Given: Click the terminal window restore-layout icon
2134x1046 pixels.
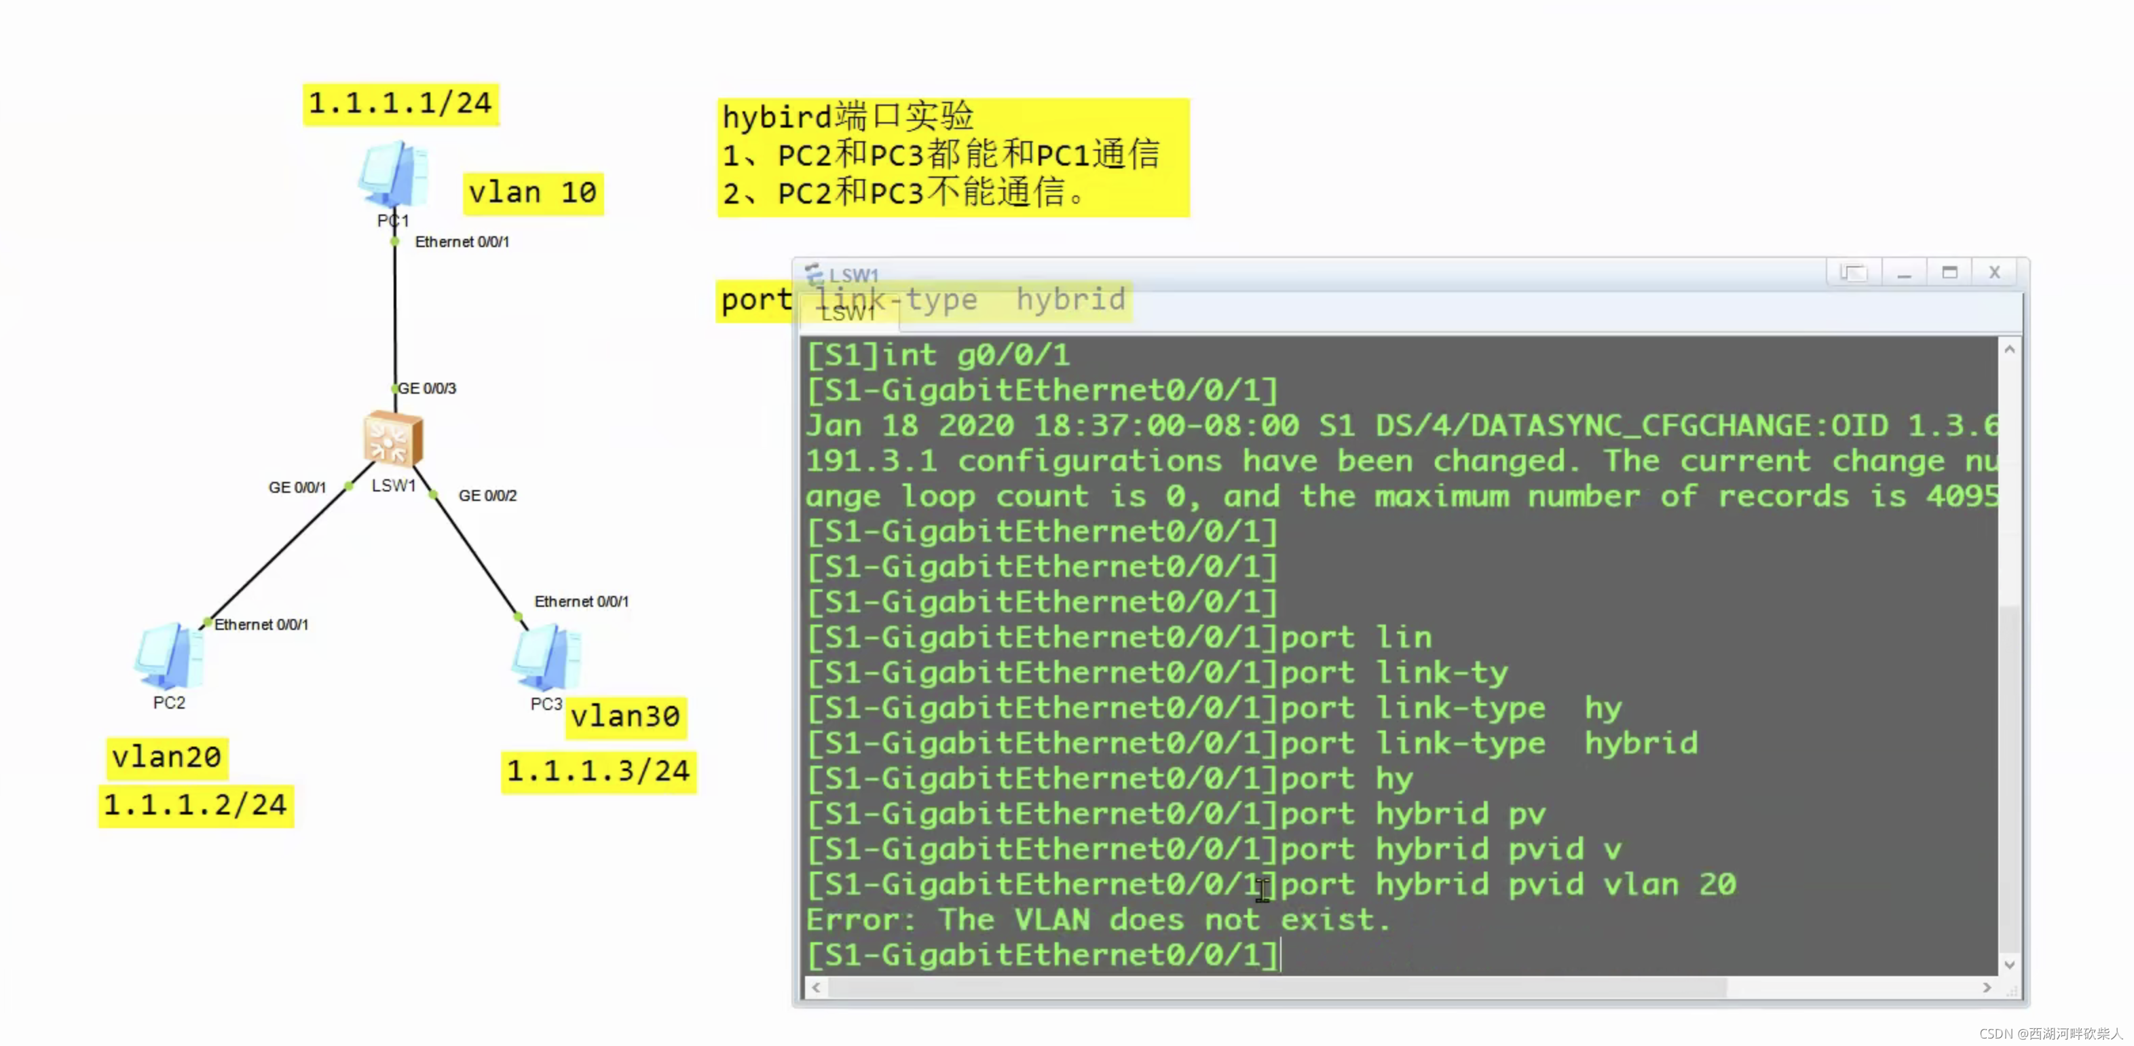Looking at the screenshot, I should pyautogui.click(x=1852, y=272).
